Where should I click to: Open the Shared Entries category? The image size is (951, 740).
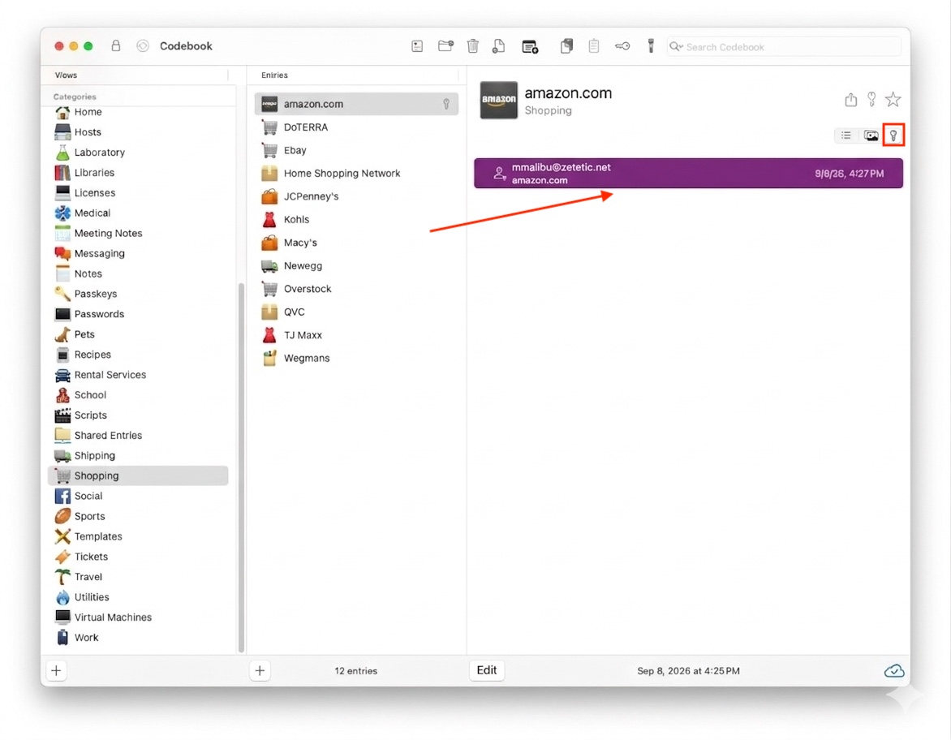pyautogui.click(x=138, y=436)
